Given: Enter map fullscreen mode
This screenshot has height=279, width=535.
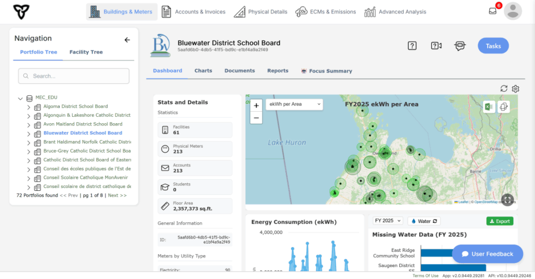Looking at the screenshot, I should coord(507,200).
